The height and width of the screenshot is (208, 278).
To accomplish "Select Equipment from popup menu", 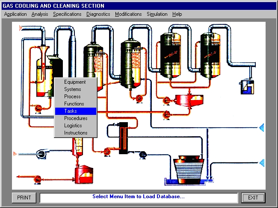I will point(76,82).
